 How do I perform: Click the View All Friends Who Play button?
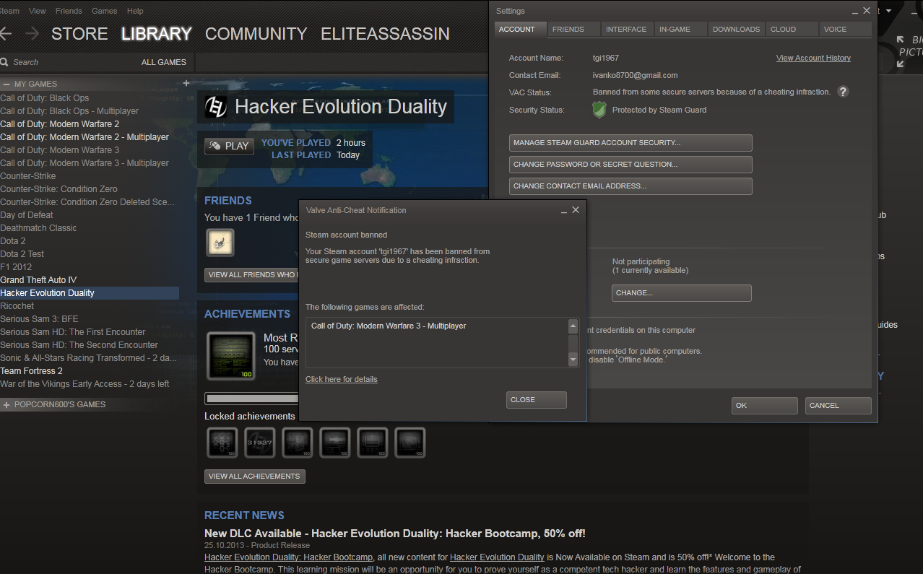tap(251, 275)
